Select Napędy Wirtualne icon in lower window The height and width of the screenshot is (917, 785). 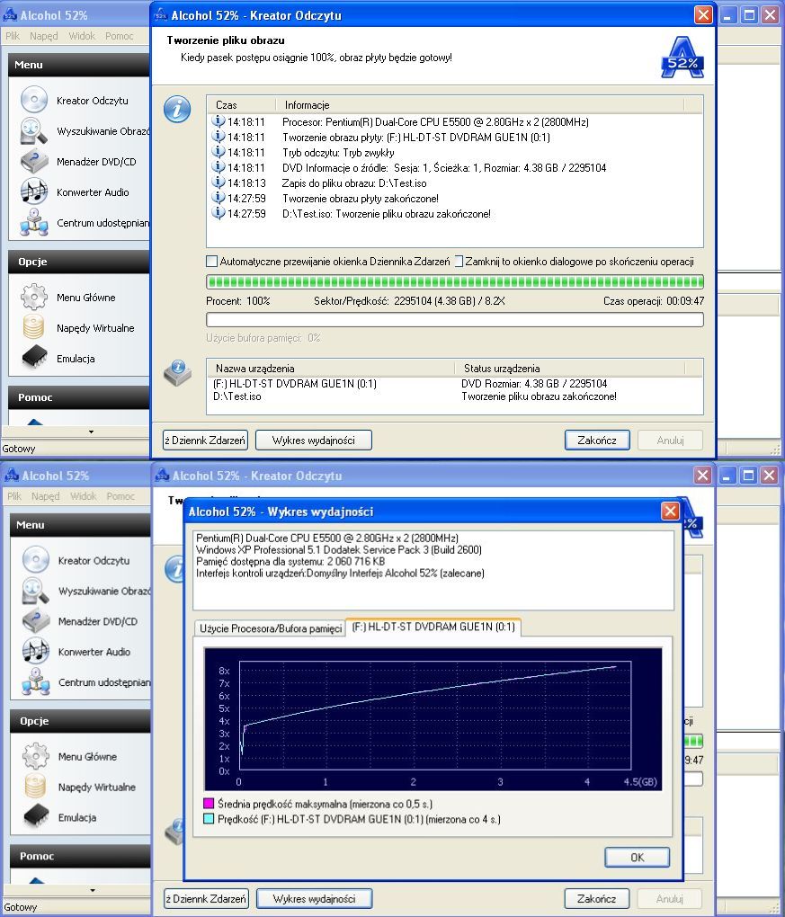(x=36, y=787)
